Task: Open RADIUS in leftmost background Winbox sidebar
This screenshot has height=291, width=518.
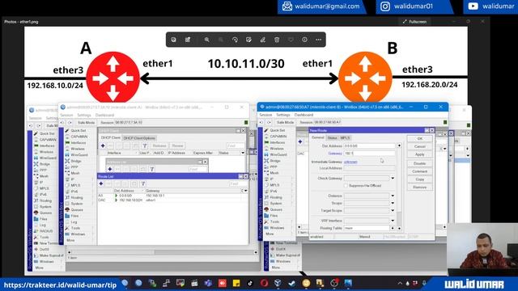Action: coord(46,231)
